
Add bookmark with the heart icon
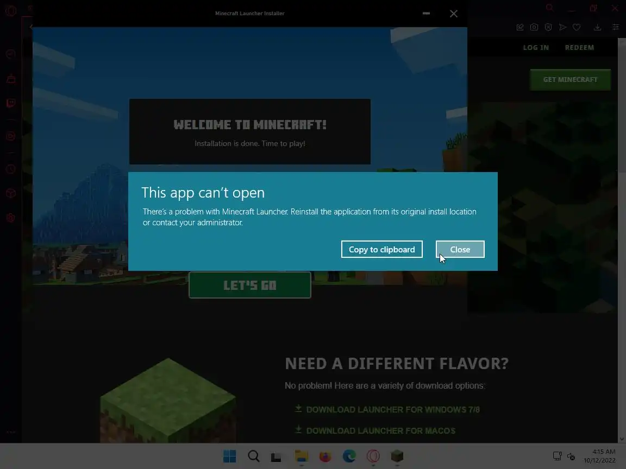tap(577, 27)
